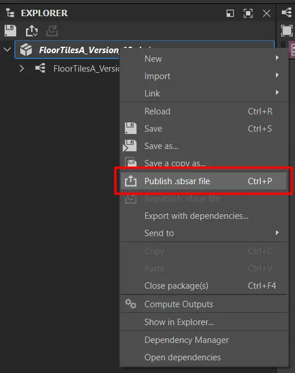The image size is (295, 373).
Task: Select Compute Outputs menu entry
Action: 204,304
